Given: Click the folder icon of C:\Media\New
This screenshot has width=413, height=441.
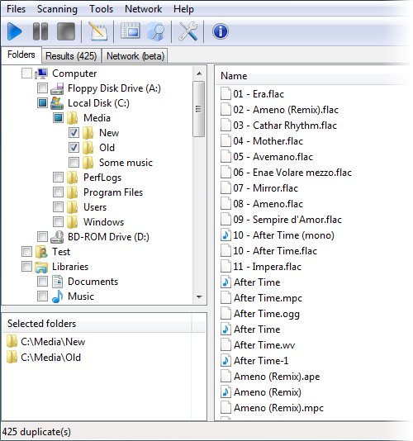Looking at the screenshot, I should (12, 342).
